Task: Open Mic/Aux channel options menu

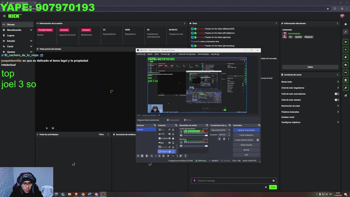Action: coord(181,142)
